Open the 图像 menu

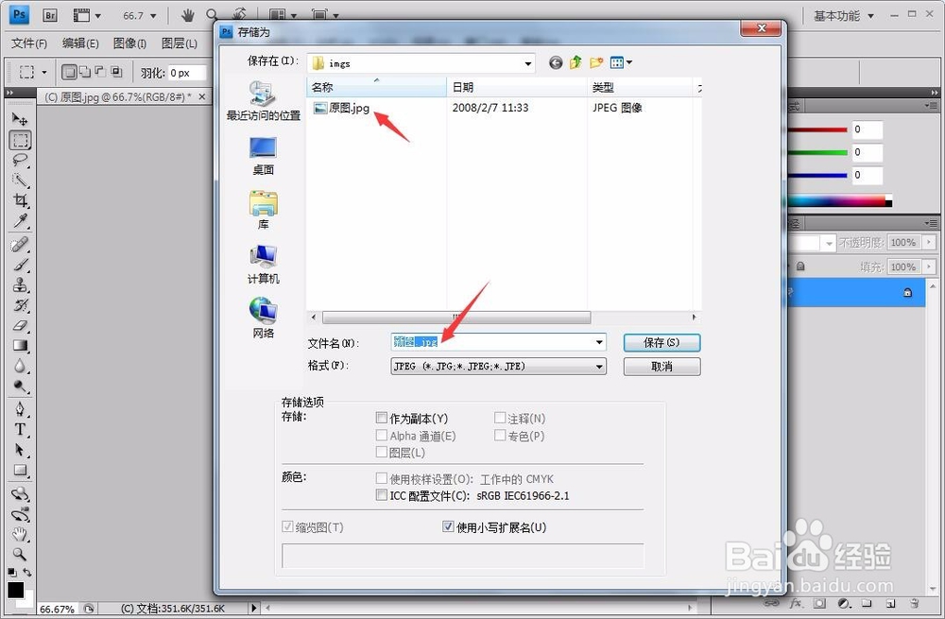129,43
